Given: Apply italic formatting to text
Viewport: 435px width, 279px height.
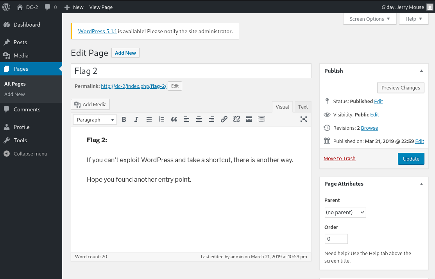Looking at the screenshot, I should pos(136,120).
